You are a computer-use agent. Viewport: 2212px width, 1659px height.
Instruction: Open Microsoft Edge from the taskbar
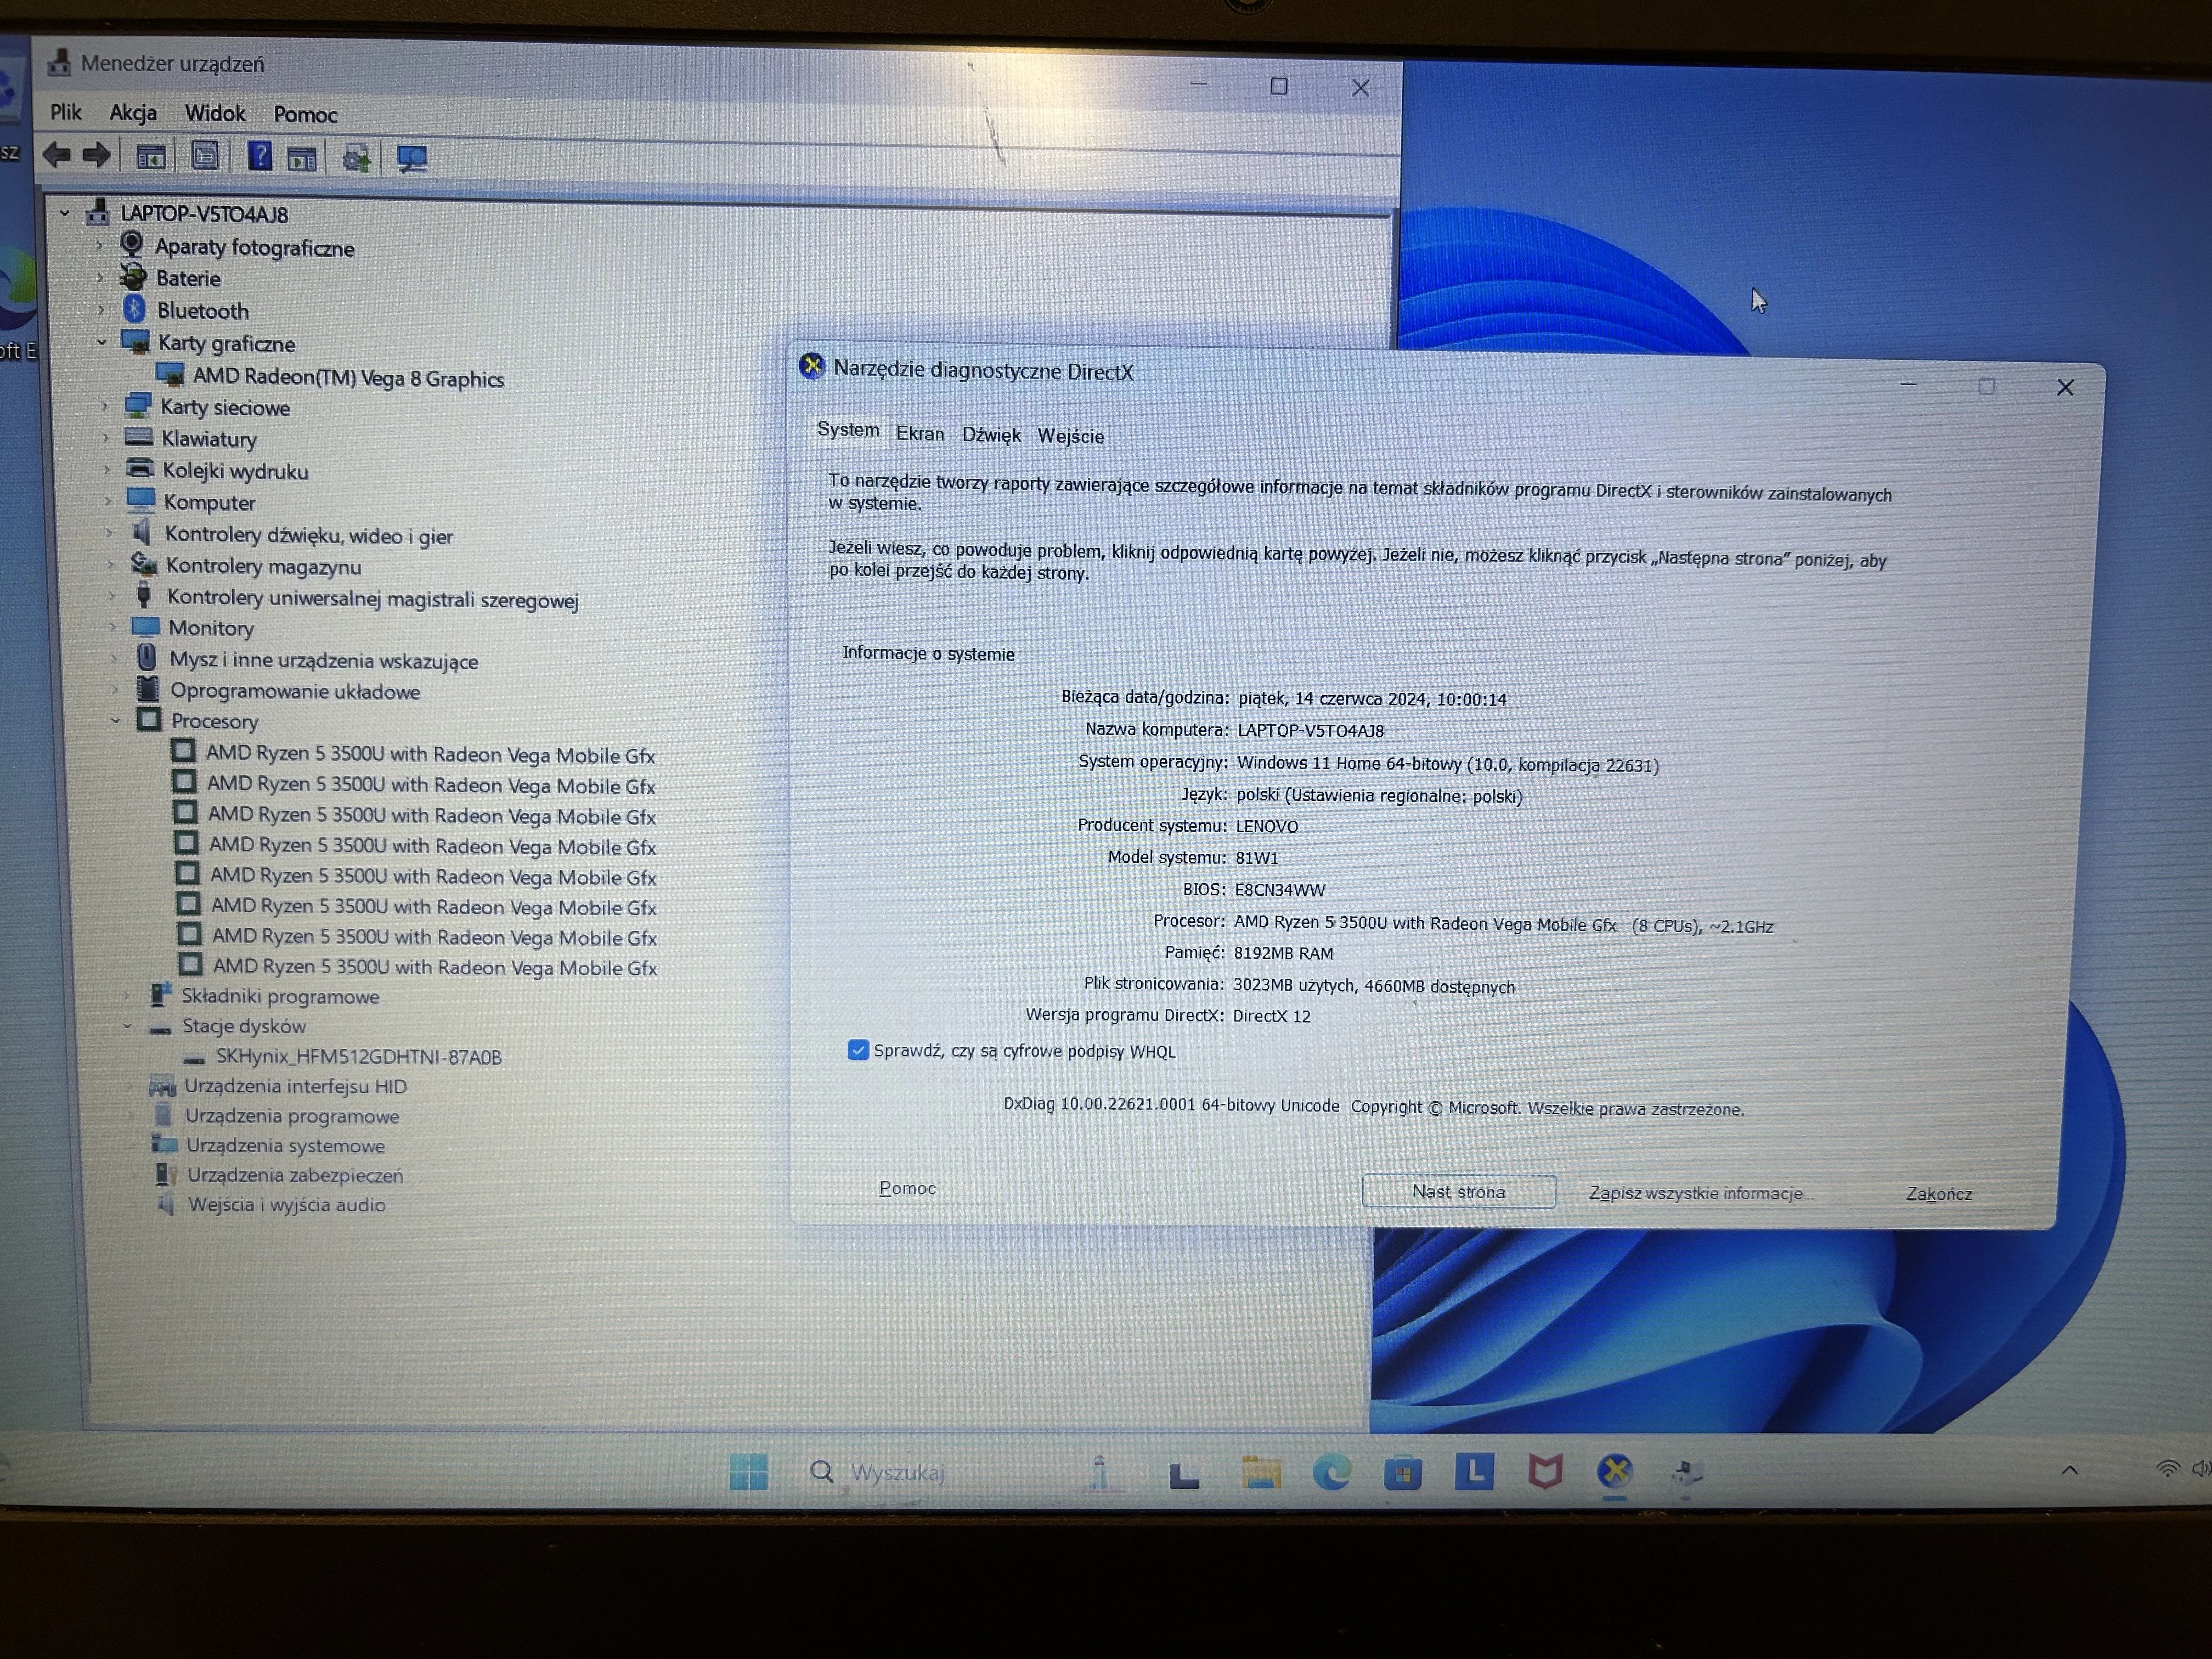coord(1332,1472)
